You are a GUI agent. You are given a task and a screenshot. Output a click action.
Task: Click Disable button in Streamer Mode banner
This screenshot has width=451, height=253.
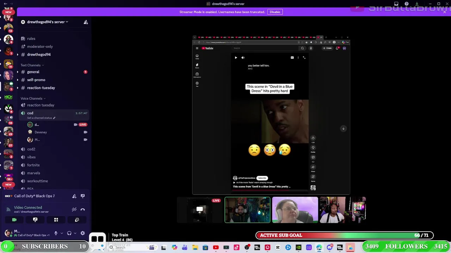pyautogui.click(x=275, y=12)
